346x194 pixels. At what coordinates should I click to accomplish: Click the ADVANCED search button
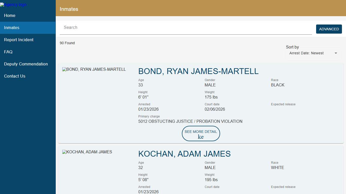[329, 29]
